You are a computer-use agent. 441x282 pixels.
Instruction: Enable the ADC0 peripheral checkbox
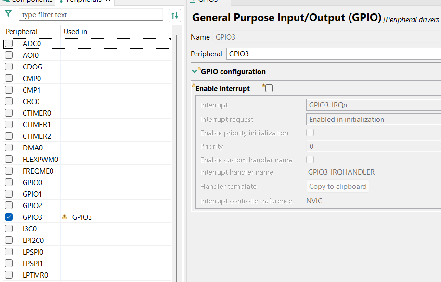tap(9, 44)
